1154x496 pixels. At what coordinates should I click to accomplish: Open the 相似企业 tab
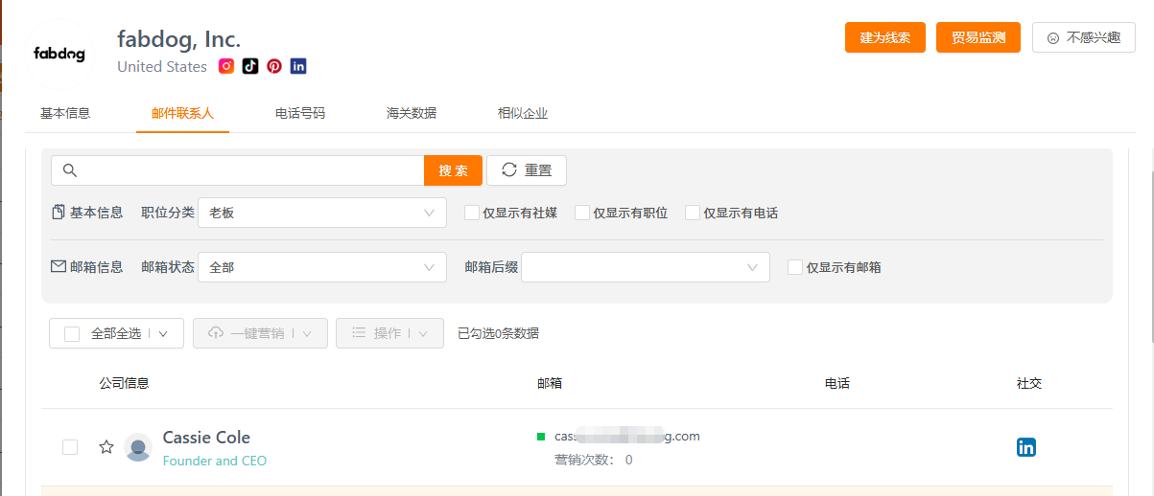point(523,113)
